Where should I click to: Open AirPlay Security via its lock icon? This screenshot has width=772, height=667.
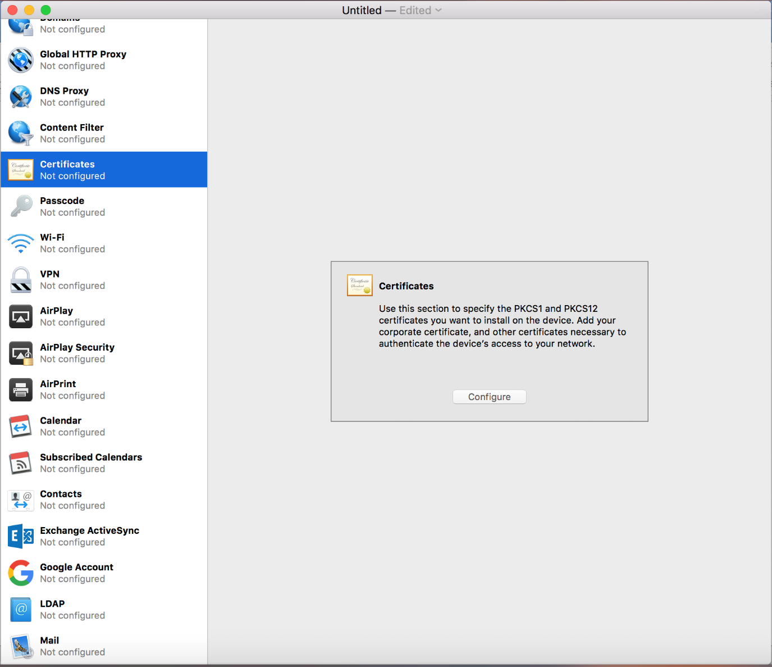coord(20,353)
